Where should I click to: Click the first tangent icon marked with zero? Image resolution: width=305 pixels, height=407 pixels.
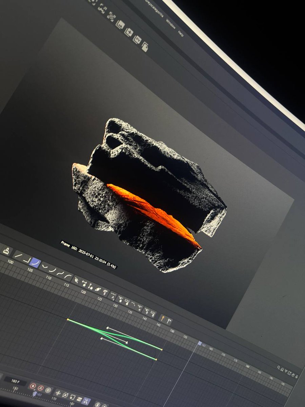click(147, 311)
